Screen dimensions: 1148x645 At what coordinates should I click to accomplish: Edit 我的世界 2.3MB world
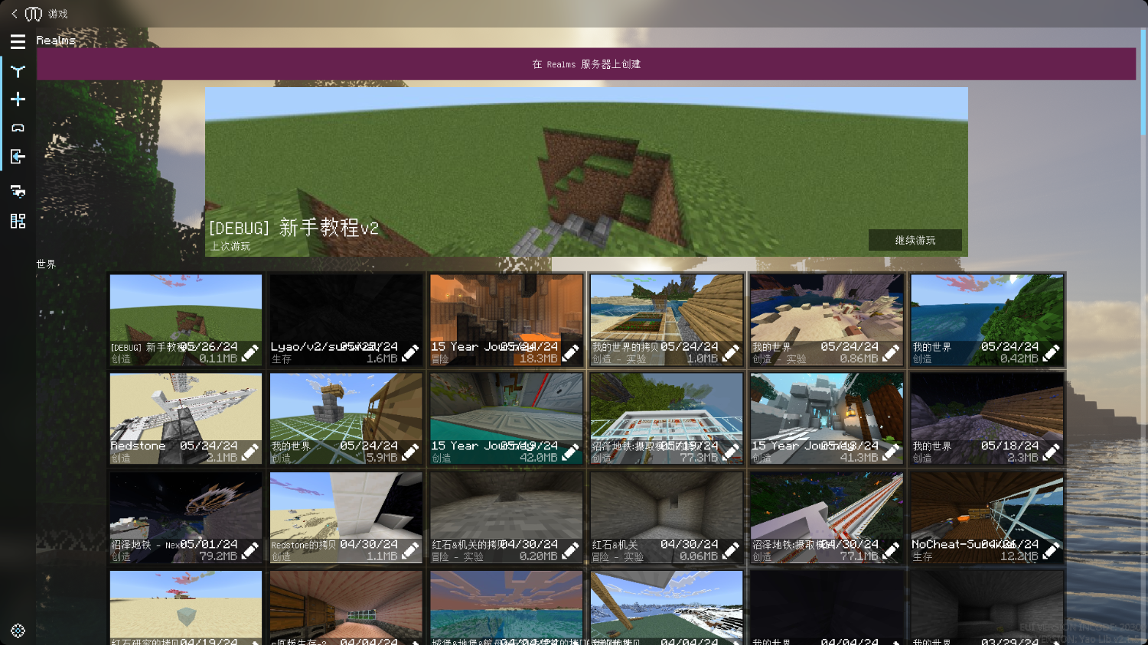click(1052, 452)
